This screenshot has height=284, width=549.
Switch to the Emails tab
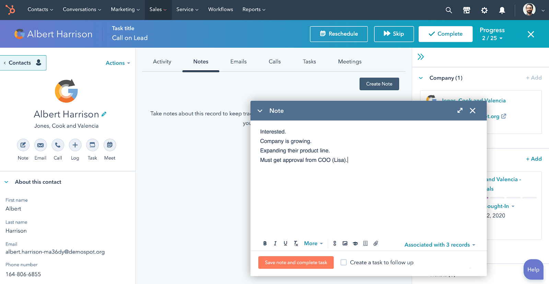tap(238, 62)
